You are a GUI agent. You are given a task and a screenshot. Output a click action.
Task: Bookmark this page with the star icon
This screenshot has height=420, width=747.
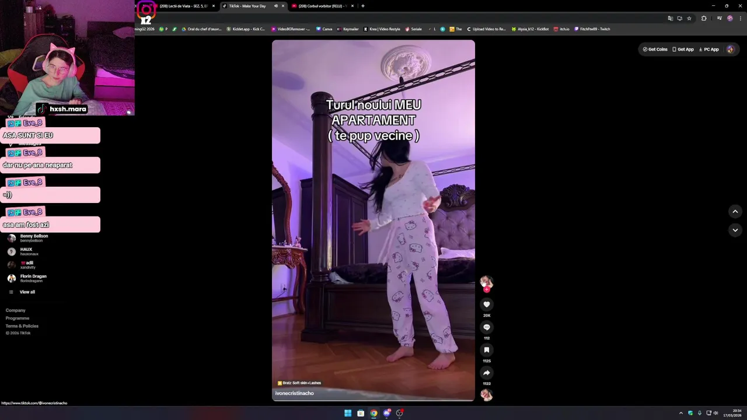point(689,18)
